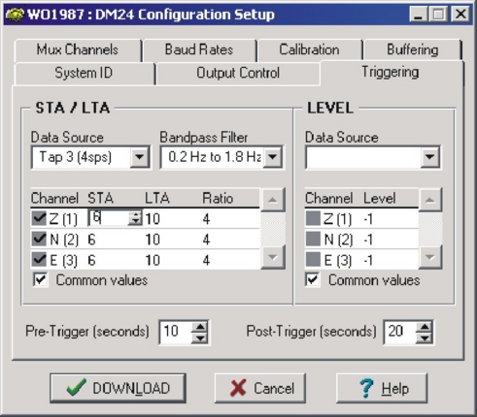Open Help with the question mark button
477x417 pixels.
[382, 388]
